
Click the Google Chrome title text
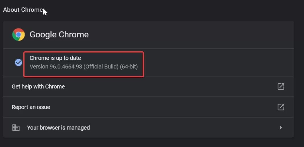(59, 35)
